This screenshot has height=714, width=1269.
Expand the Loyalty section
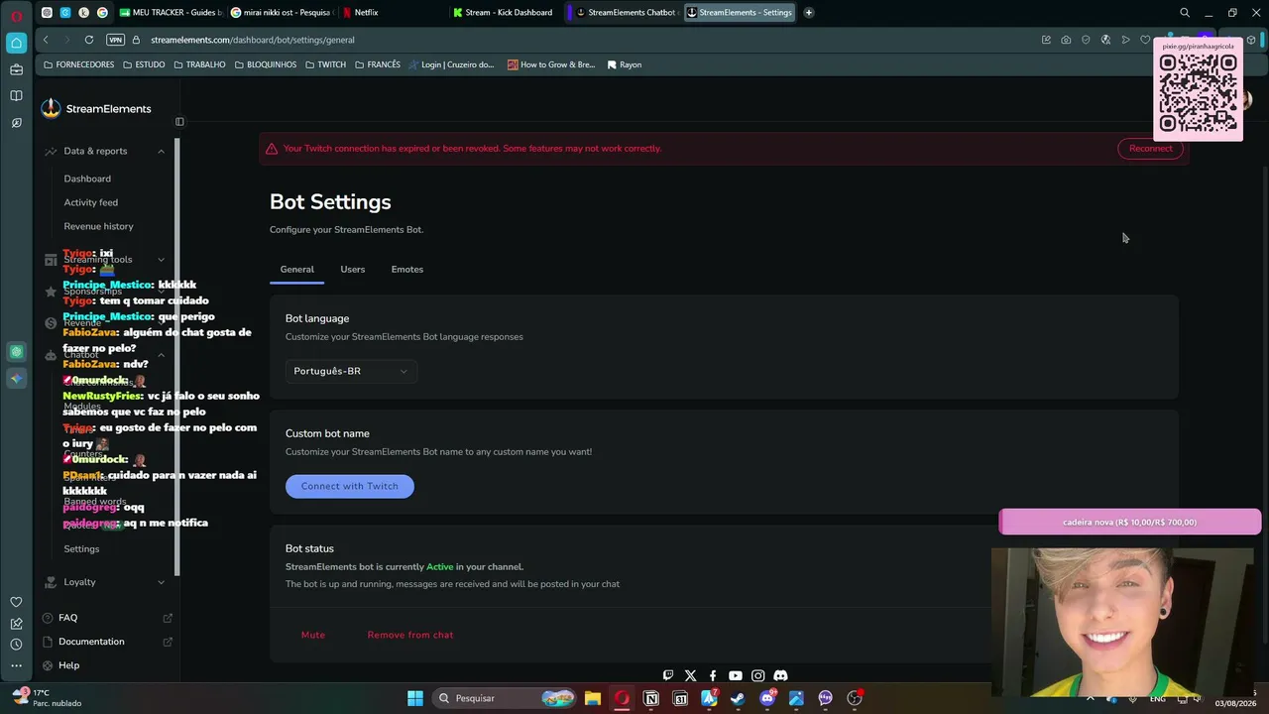pyautogui.click(x=161, y=582)
